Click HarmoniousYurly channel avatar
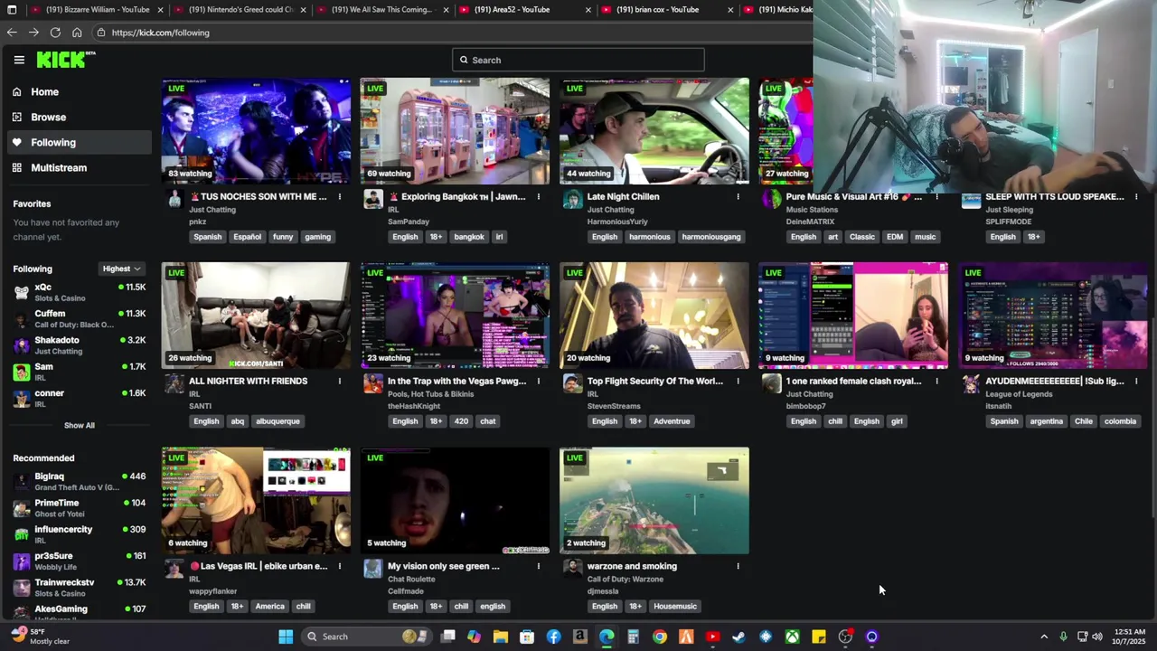Viewport: 1157px width, 651px height. coord(572,200)
